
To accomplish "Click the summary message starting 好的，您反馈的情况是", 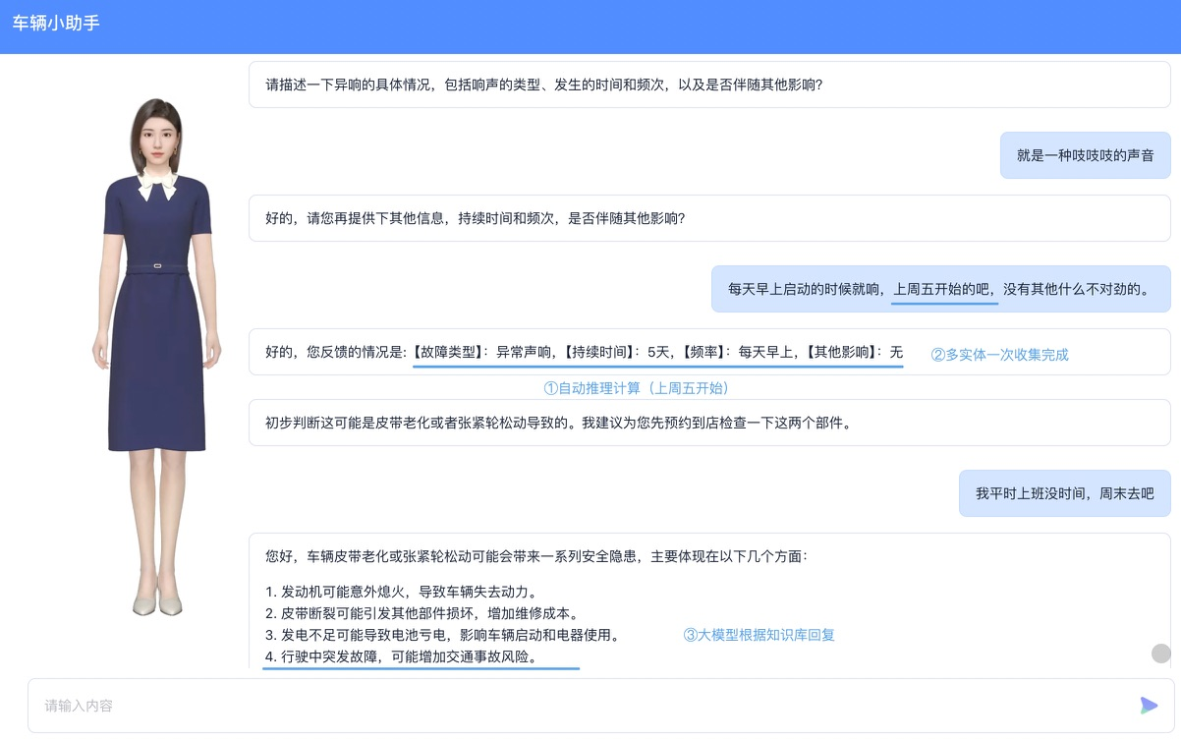I will pyautogui.click(x=709, y=352).
